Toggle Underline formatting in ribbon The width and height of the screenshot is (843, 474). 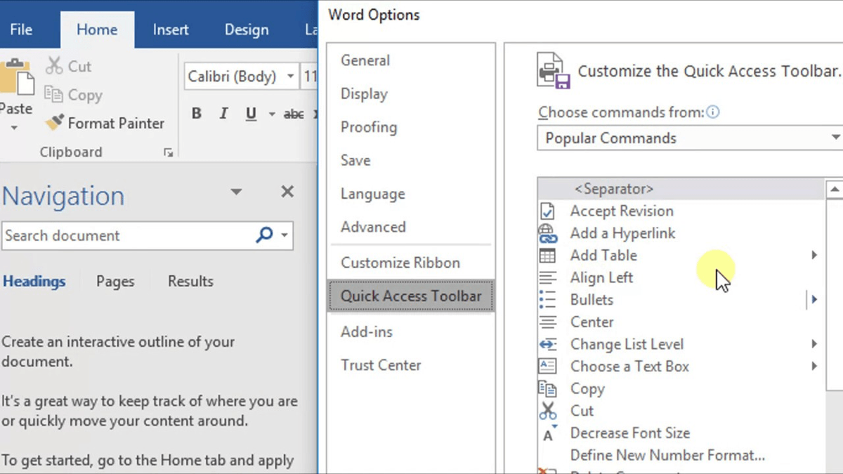tap(251, 114)
